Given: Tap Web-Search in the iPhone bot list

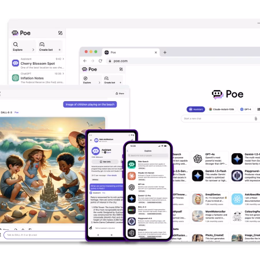Looking at the screenshot, I should [147, 165].
